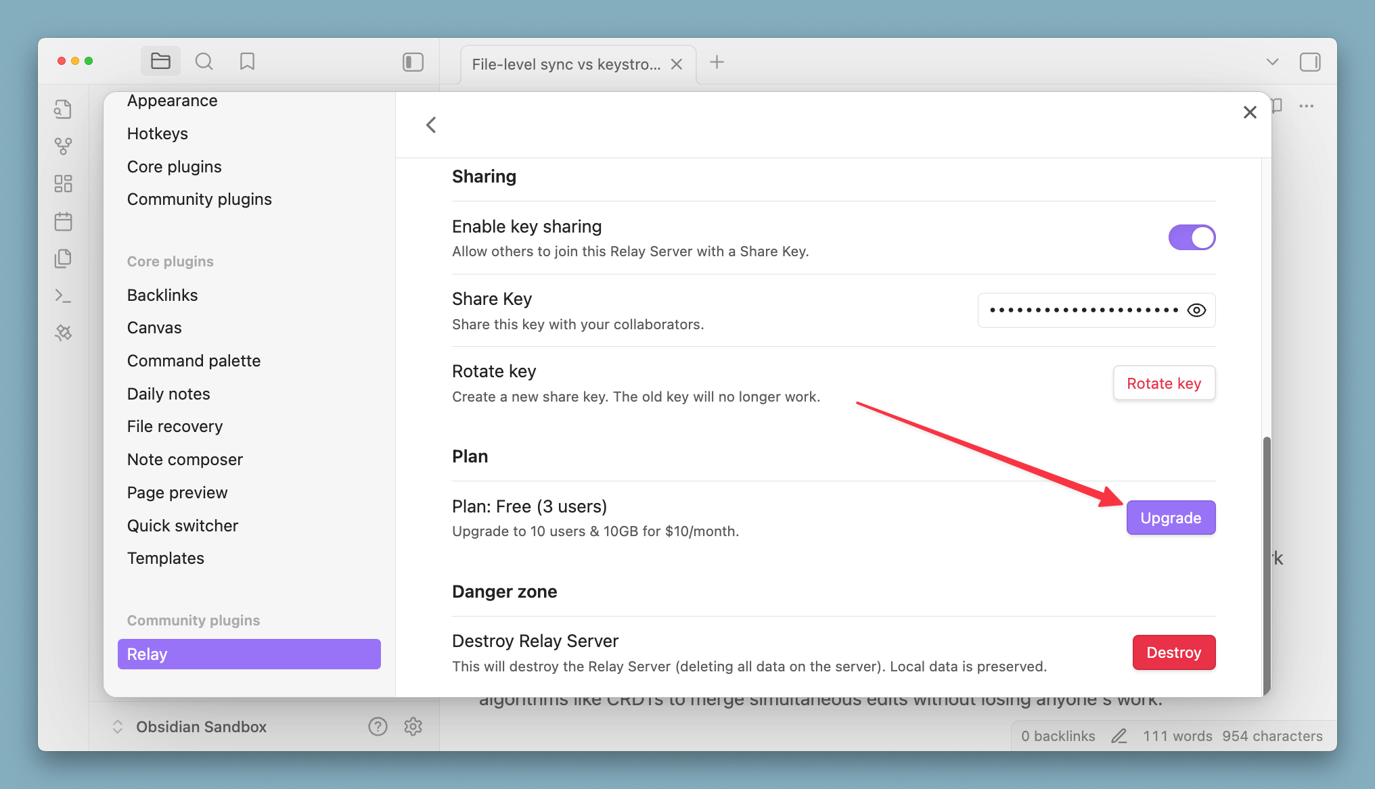The width and height of the screenshot is (1375, 789).
Task: Collapse the left sidebar toggle icon
Action: [x=413, y=62]
